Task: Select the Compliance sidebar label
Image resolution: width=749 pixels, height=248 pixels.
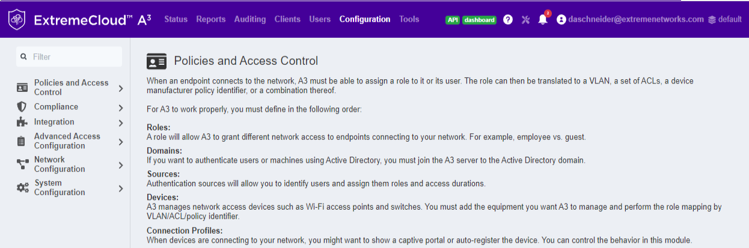Action: tap(56, 107)
